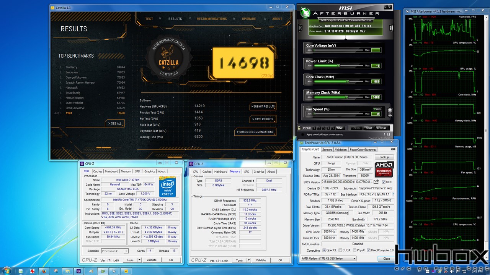Click the Memory Clock value field 1400
This screenshot has width=490, height=275.
click(x=376, y=97)
